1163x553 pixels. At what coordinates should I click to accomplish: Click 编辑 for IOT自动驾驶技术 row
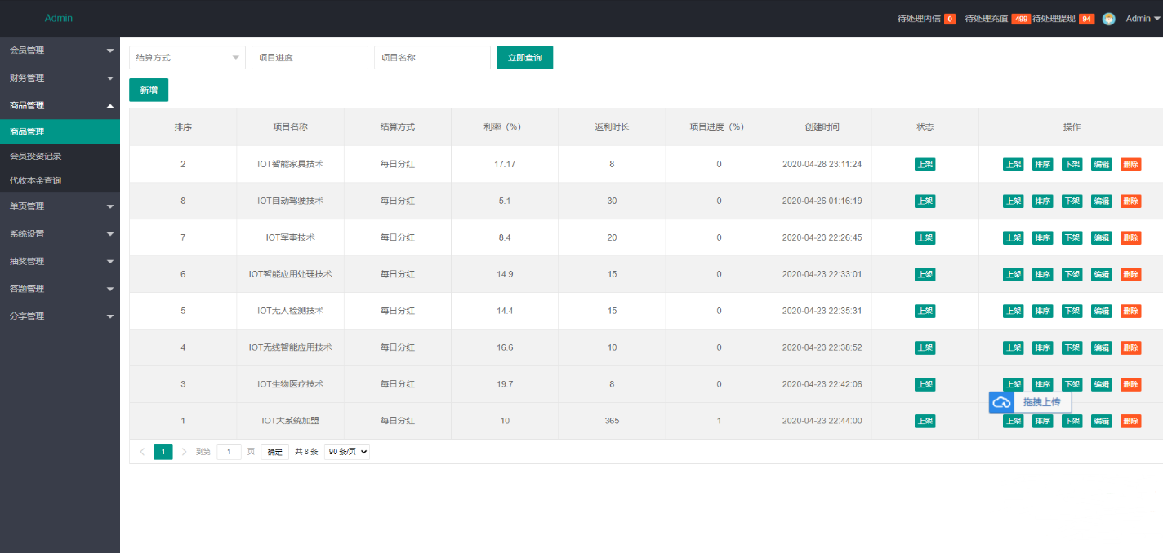(1101, 201)
